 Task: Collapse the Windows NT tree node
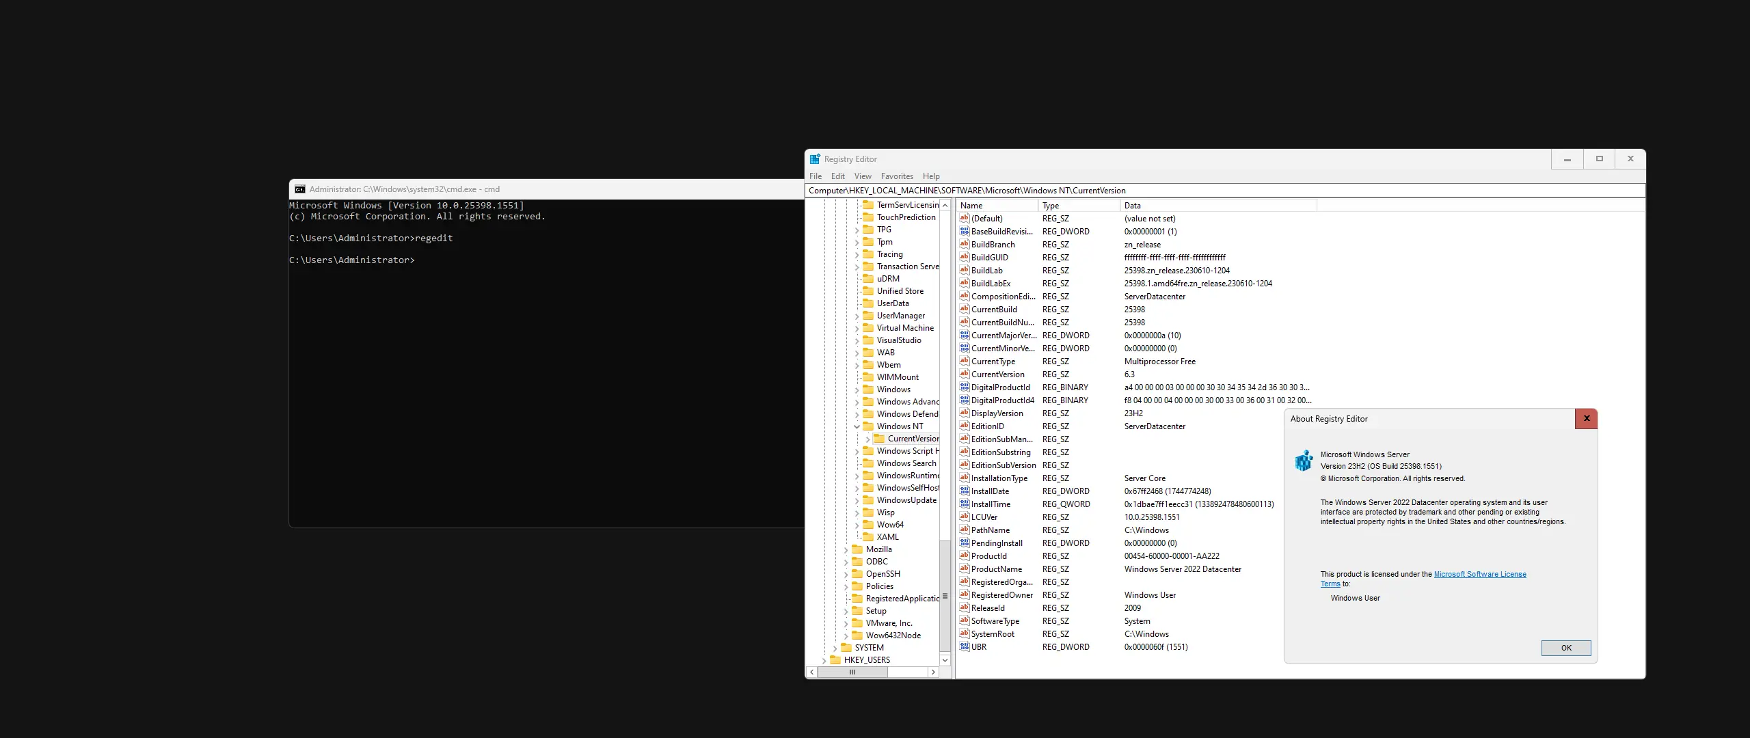857,426
